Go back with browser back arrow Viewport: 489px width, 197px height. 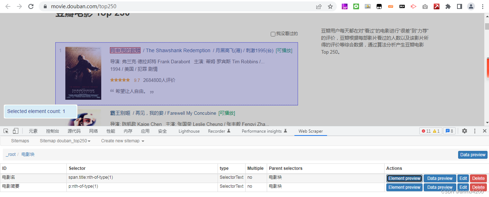tap(8, 6)
